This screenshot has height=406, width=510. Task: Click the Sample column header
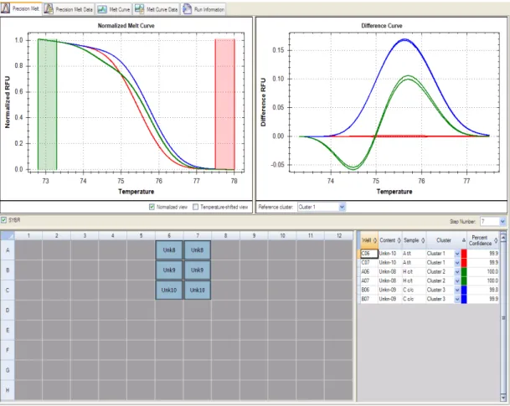pos(414,240)
